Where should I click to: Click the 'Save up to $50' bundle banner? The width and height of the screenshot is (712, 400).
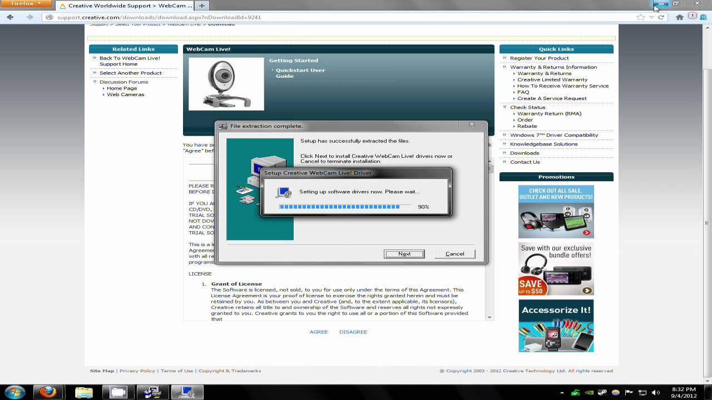[556, 269]
